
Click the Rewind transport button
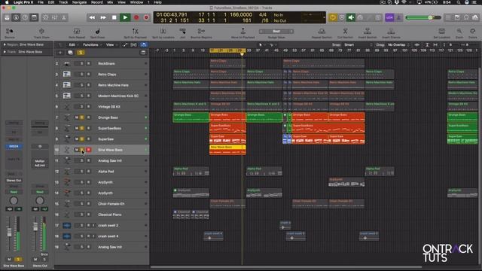[92, 17]
